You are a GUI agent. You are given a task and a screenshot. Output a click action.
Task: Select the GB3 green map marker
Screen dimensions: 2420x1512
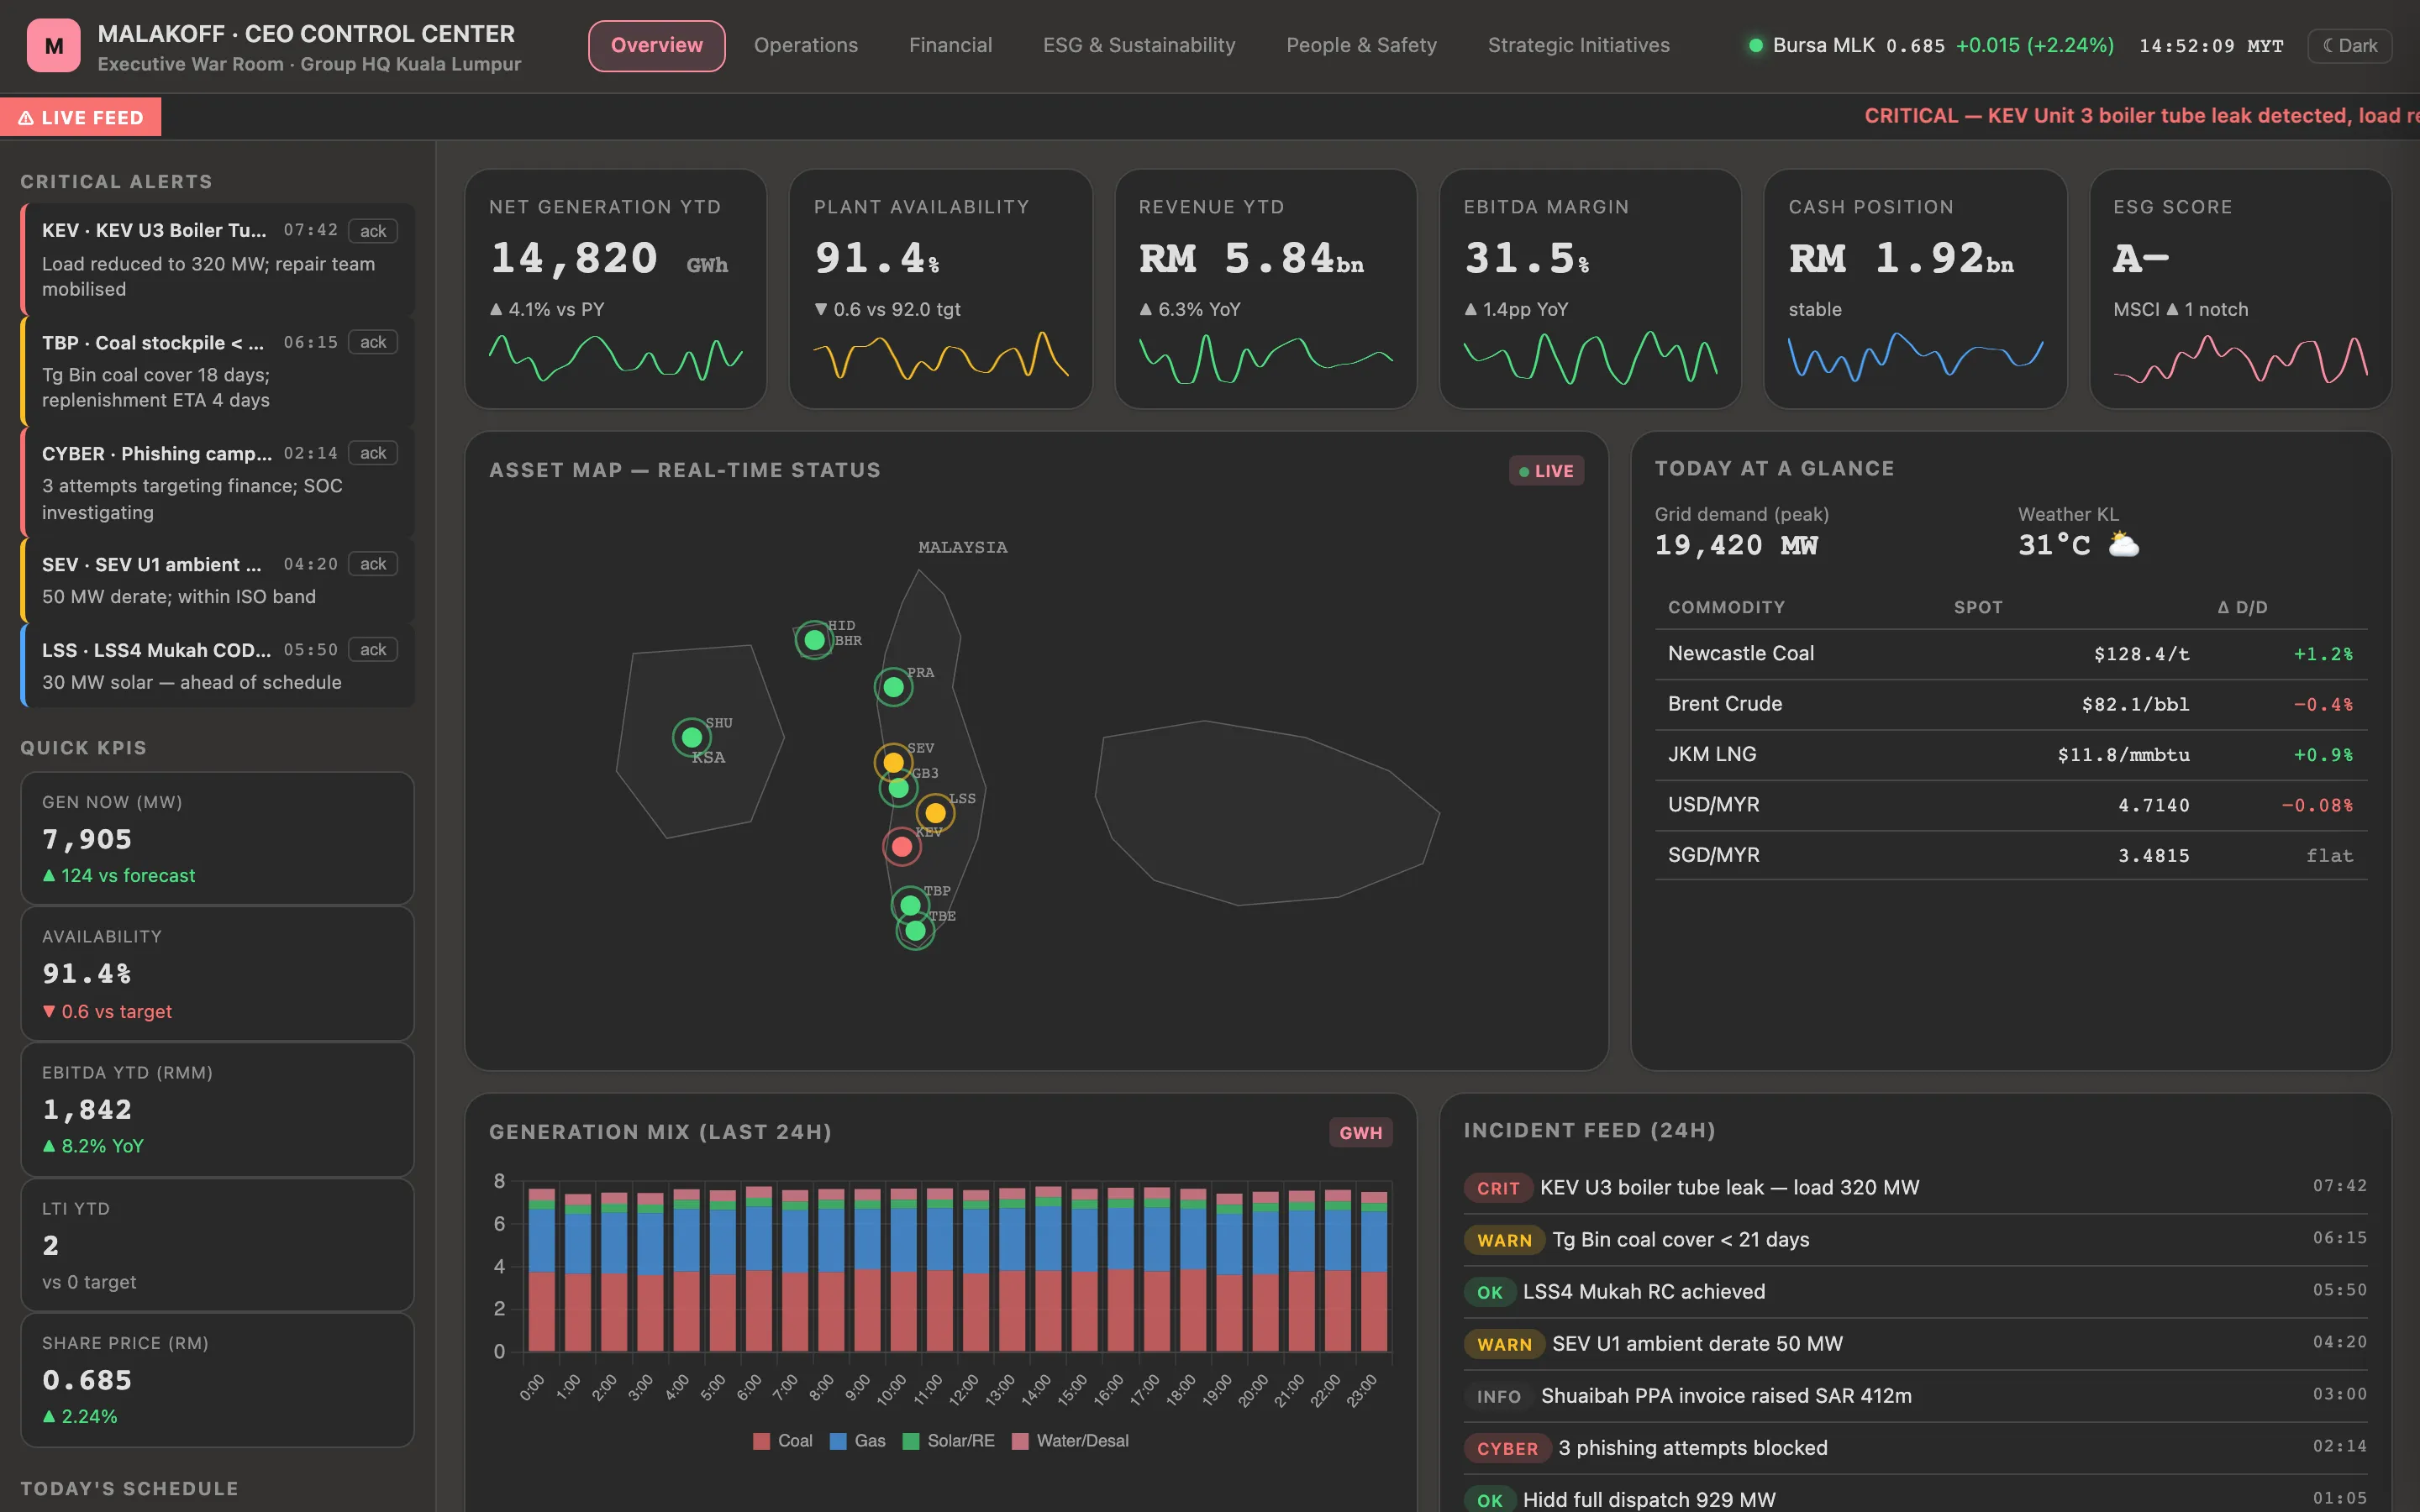[898, 788]
